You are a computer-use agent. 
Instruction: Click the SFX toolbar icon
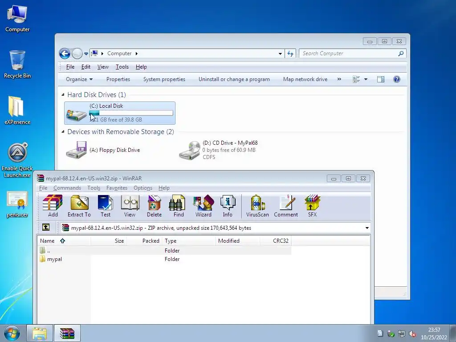312,206
